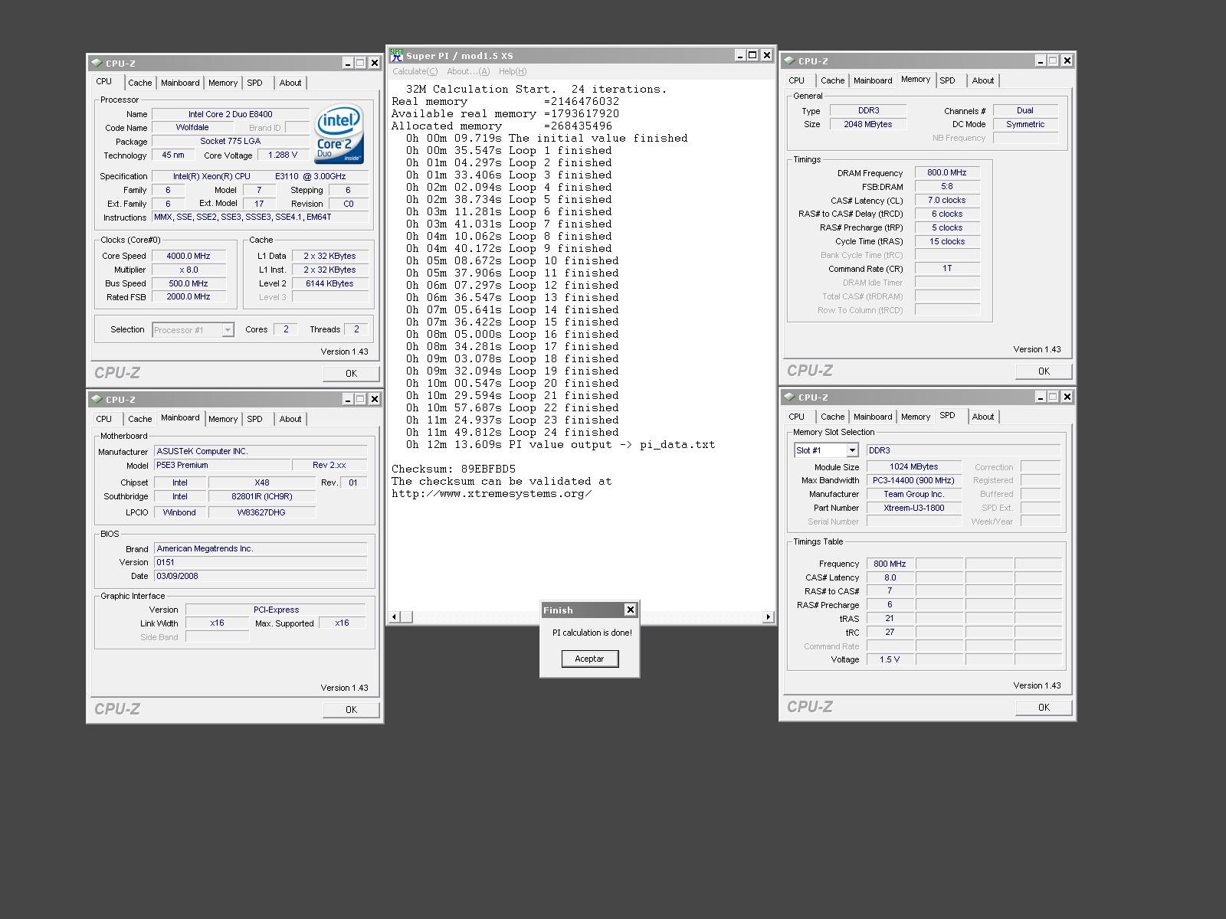Open the Calculate menu in Super PI
The width and height of the screenshot is (1226, 919).
pyautogui.click(x=415, y=71)
